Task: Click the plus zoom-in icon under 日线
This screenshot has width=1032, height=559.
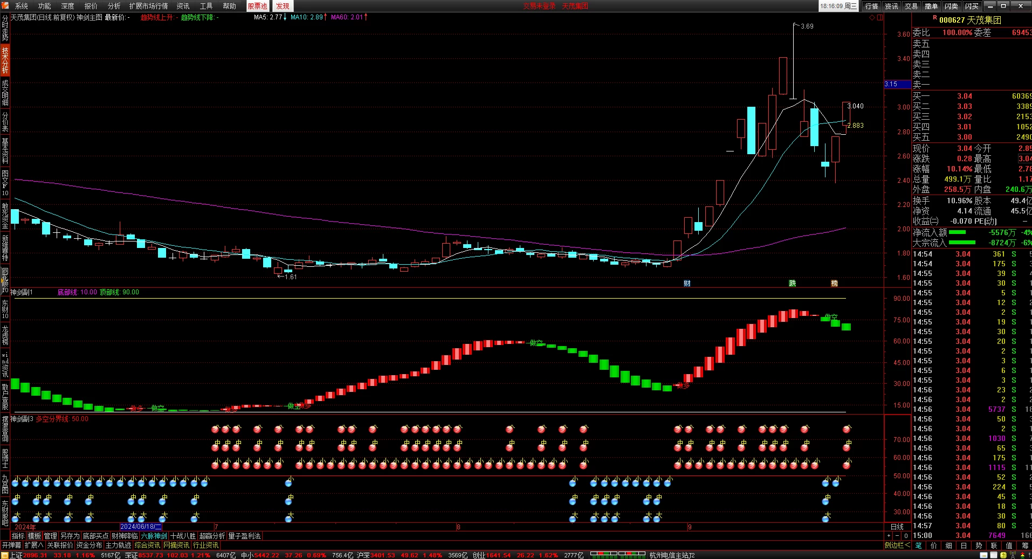Action: [889, 536]
